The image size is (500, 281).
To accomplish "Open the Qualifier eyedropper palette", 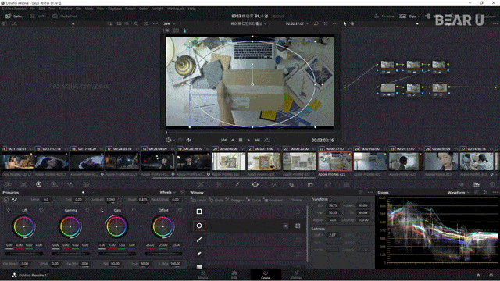I will tap(237, 184).
